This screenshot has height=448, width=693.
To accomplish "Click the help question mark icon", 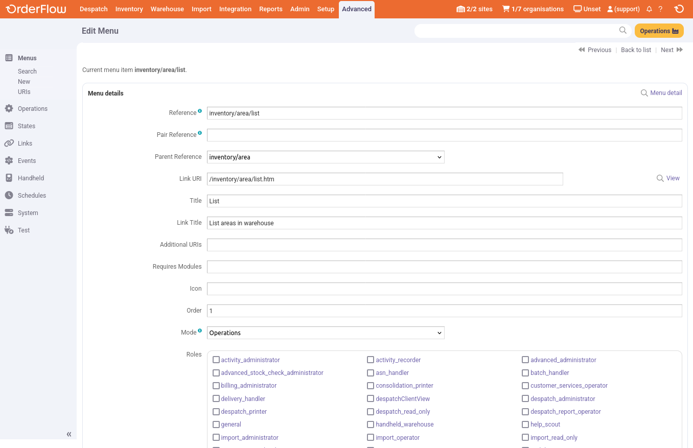I will point(660,9).
